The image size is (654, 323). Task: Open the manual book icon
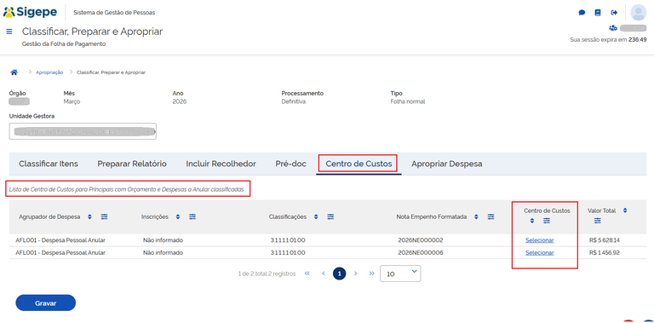(598, 13)
